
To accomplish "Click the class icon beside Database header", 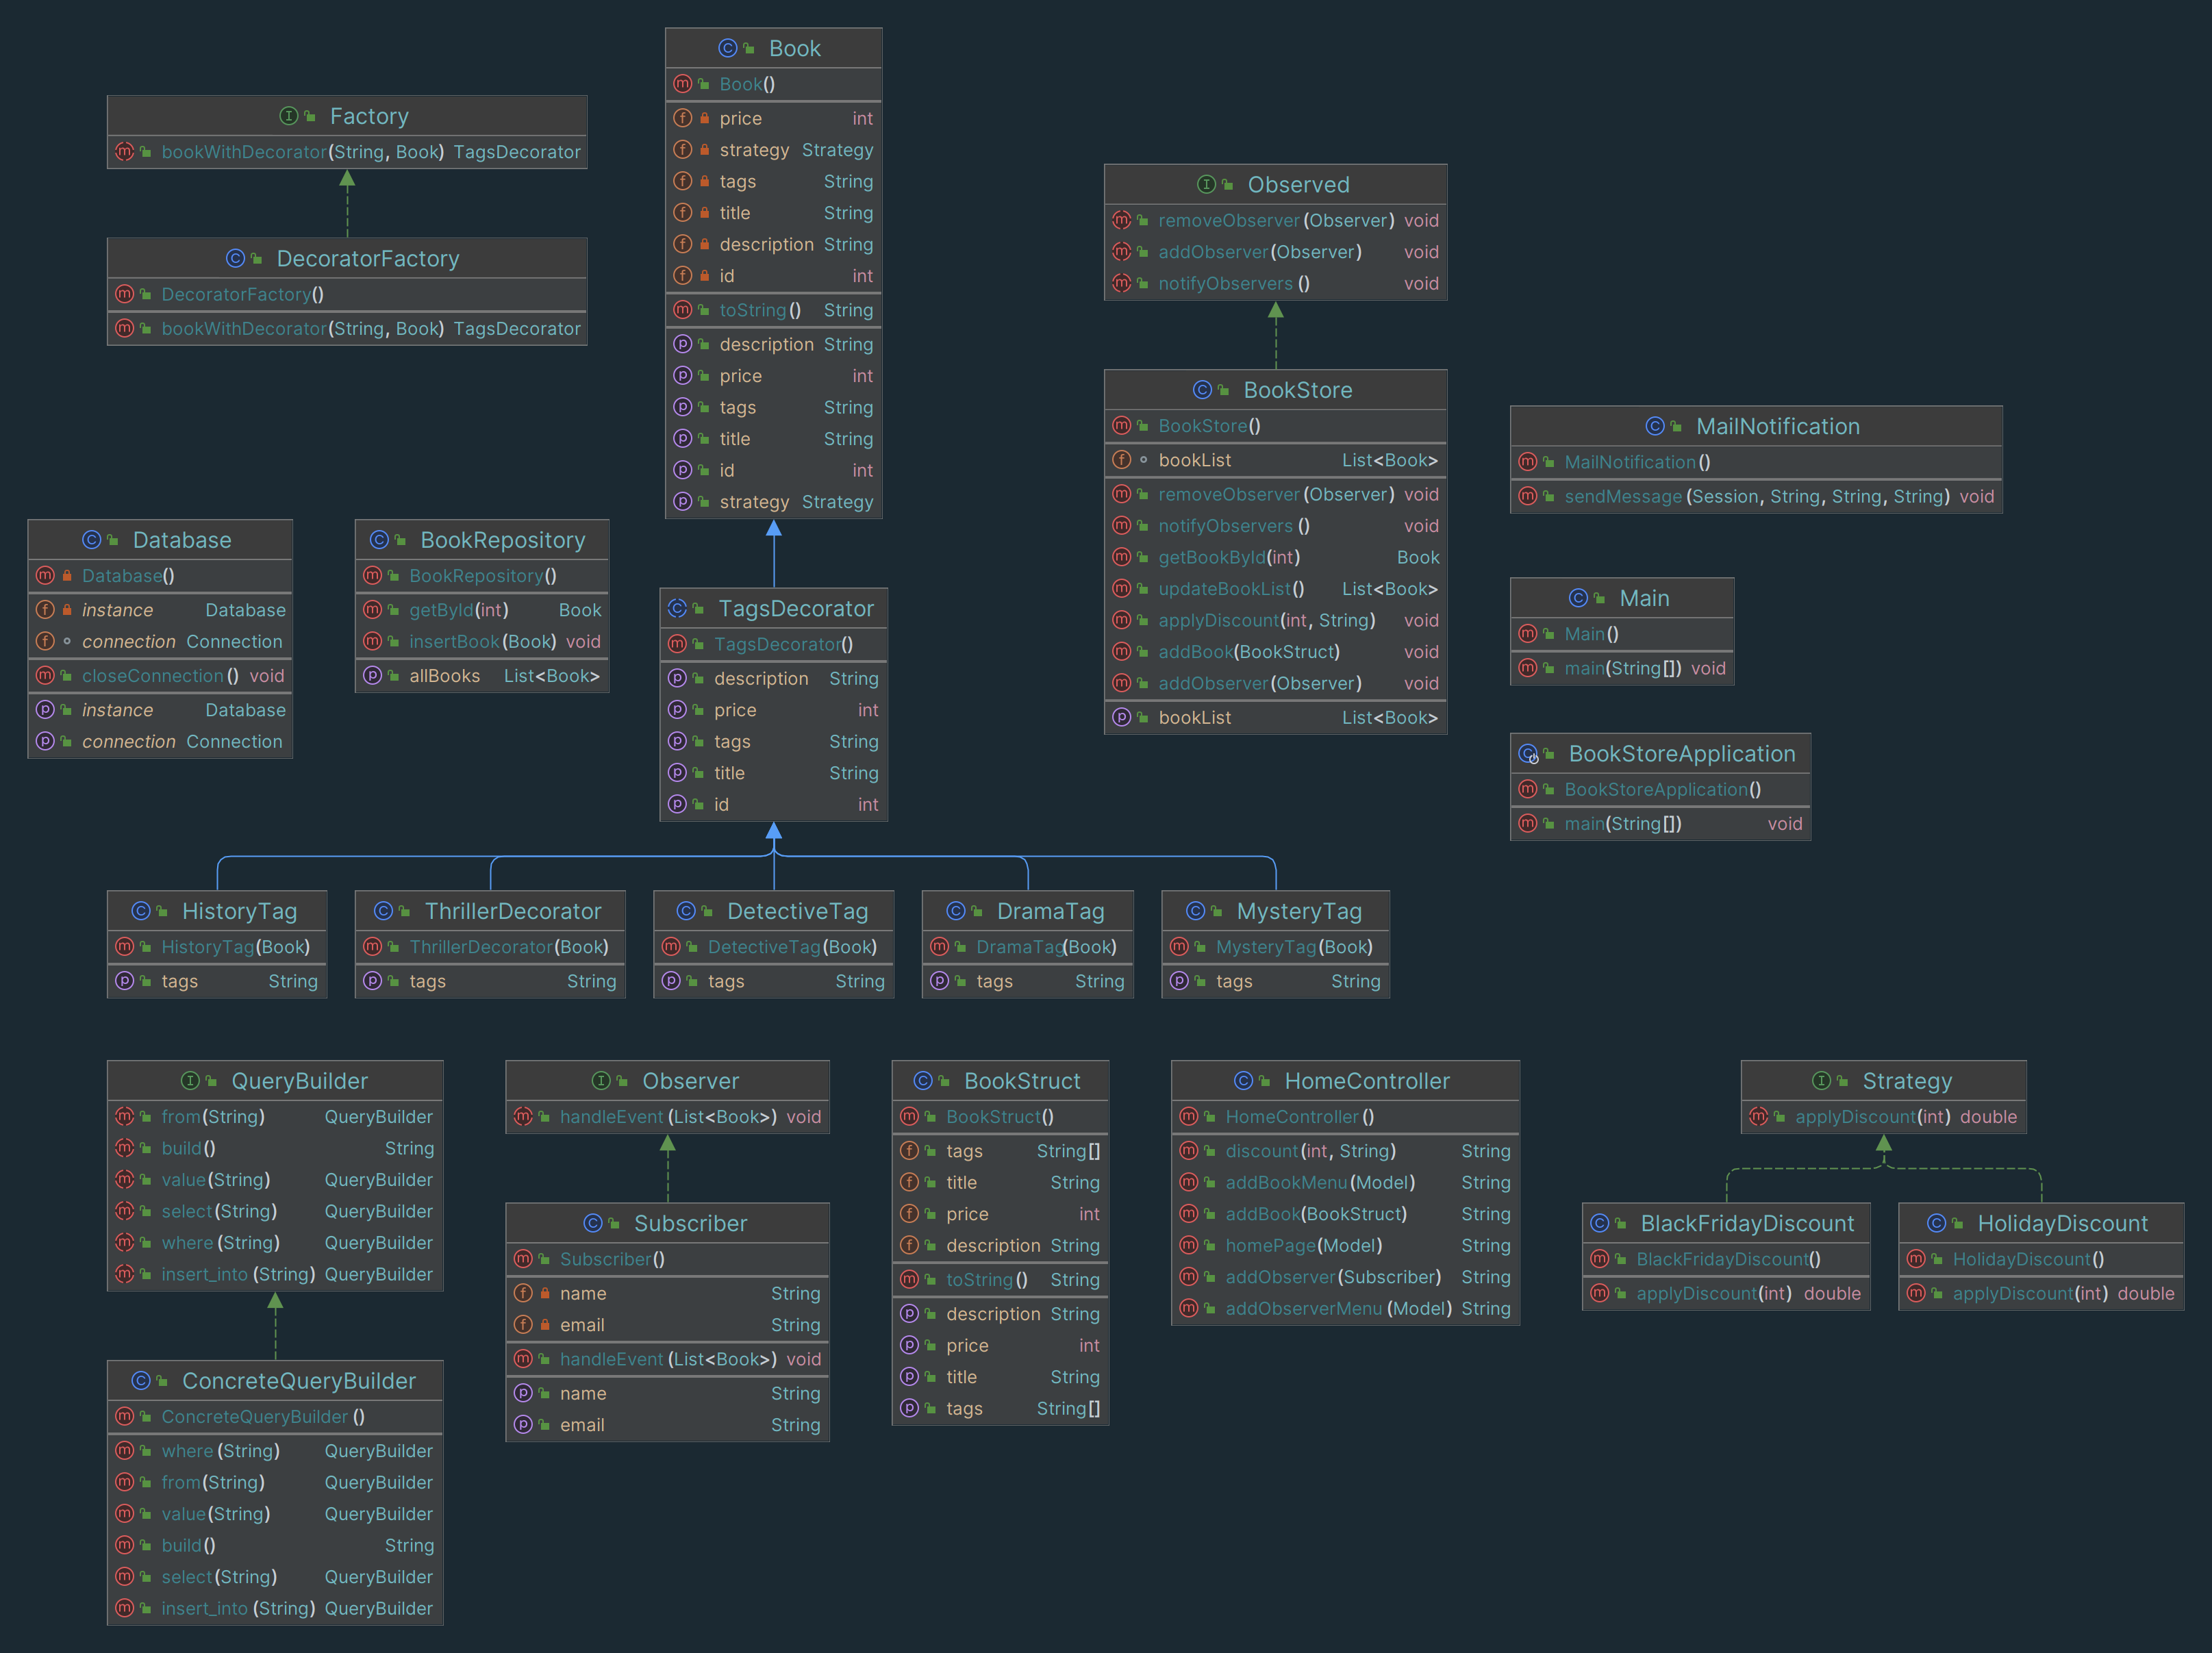I will point(92,540).
